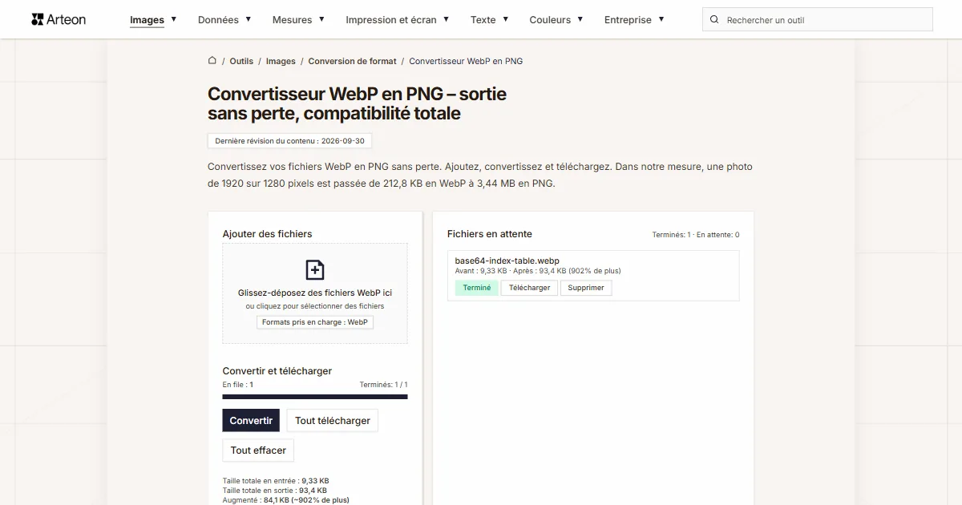Screen dimensions: 962x505
Task: Click Taille totale en sortie : 93,4 KB
Action: [x=274, y=490]
